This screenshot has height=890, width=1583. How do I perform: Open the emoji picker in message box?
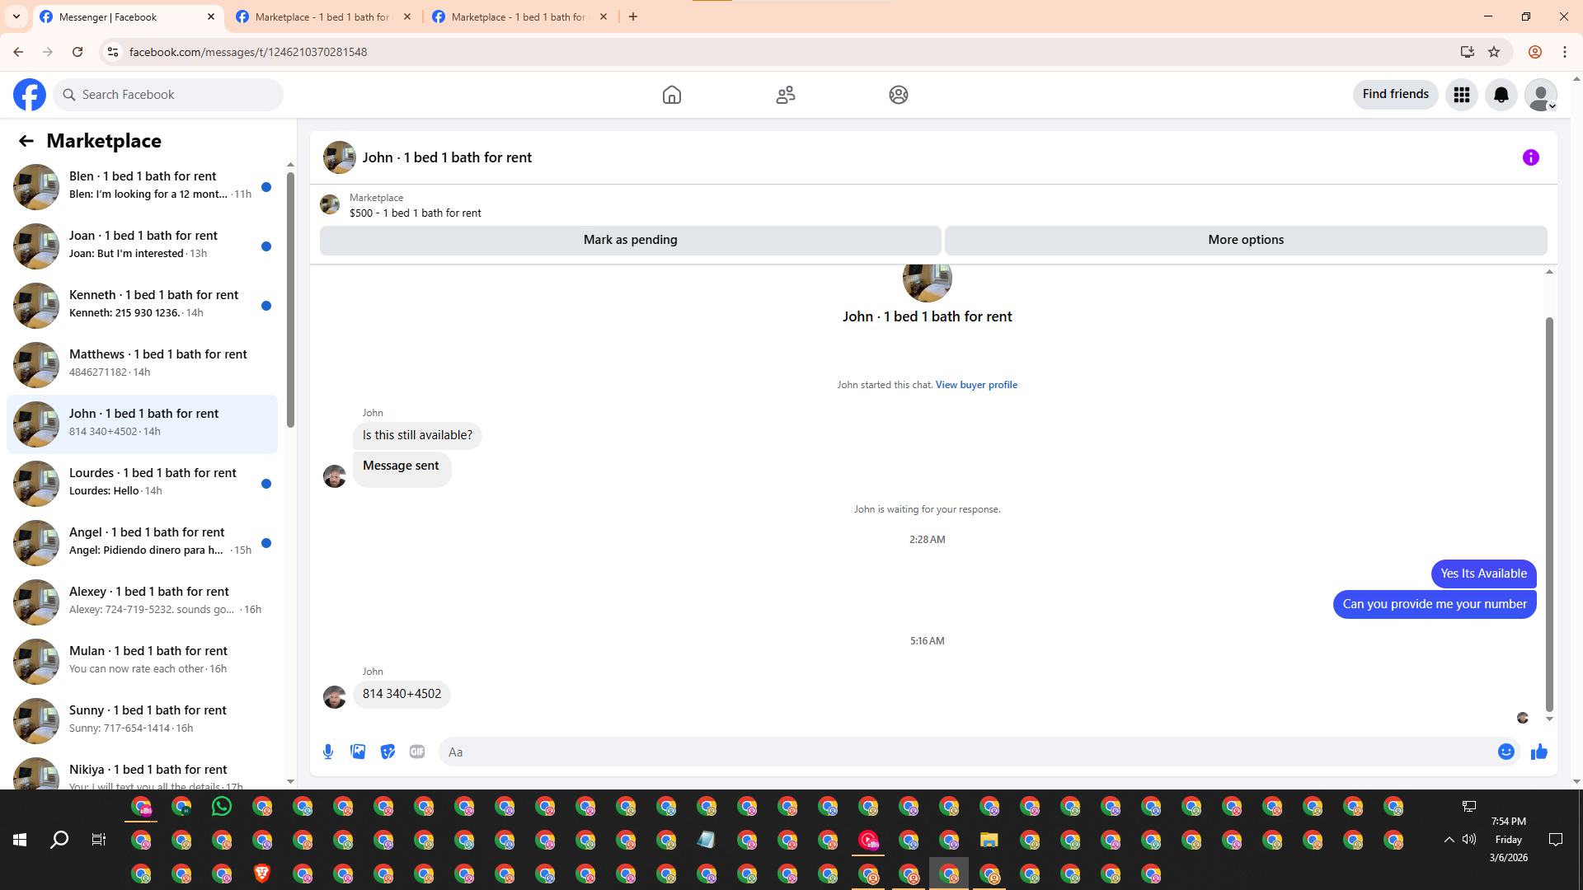(1505, 752)
